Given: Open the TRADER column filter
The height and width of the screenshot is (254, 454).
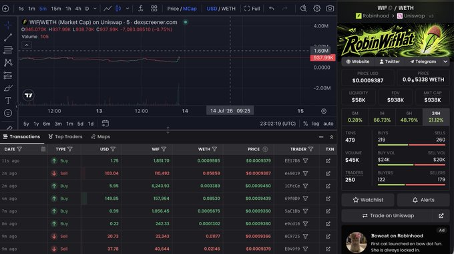Looking at the screenshot, I should point(310,149).
